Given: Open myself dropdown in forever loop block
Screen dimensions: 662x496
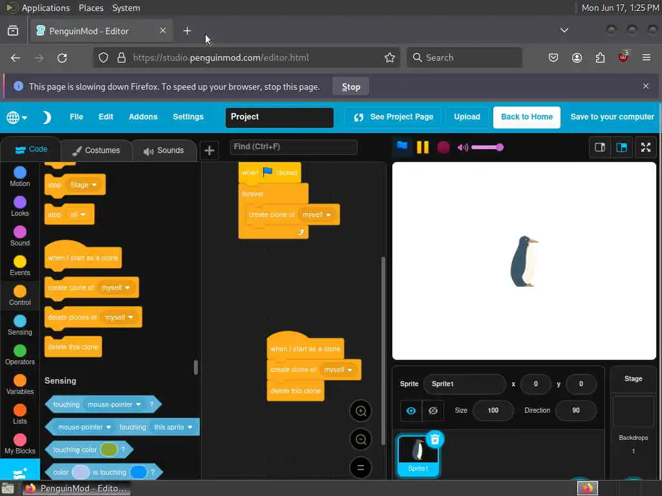Looking at the screenshot, I should click(317, 214).
